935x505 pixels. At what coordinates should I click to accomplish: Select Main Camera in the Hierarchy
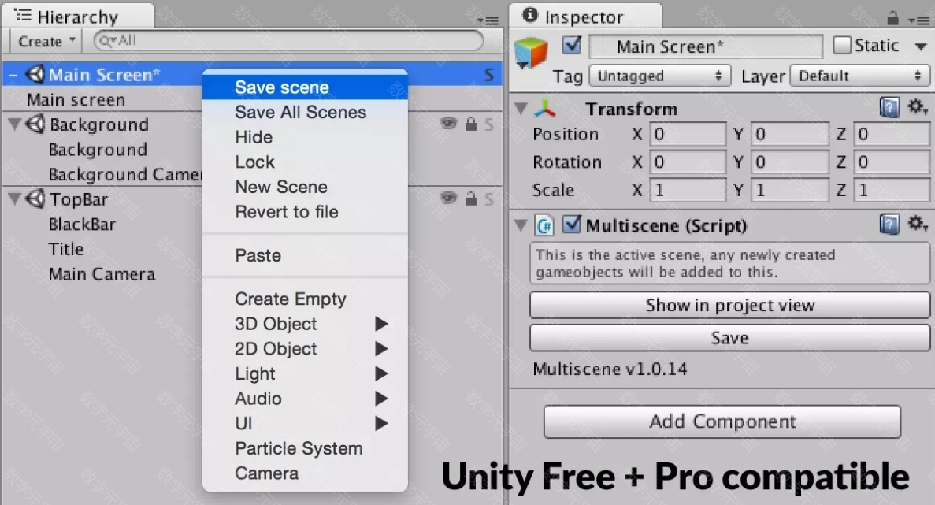point(102,274)
